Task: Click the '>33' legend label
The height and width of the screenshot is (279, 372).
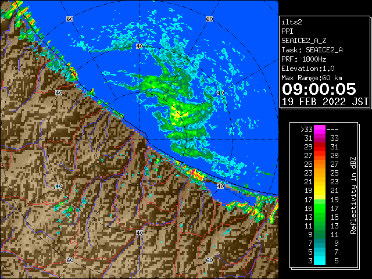Action: point(306,130)
